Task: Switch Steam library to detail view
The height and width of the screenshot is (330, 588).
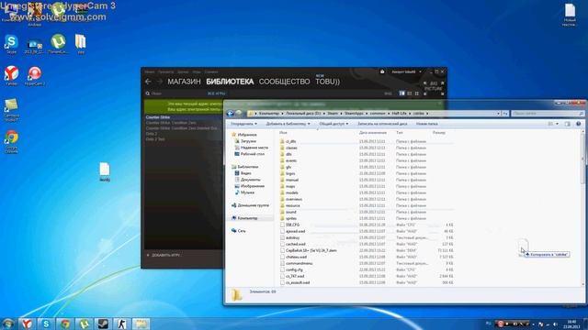Action: coord(401,93)
